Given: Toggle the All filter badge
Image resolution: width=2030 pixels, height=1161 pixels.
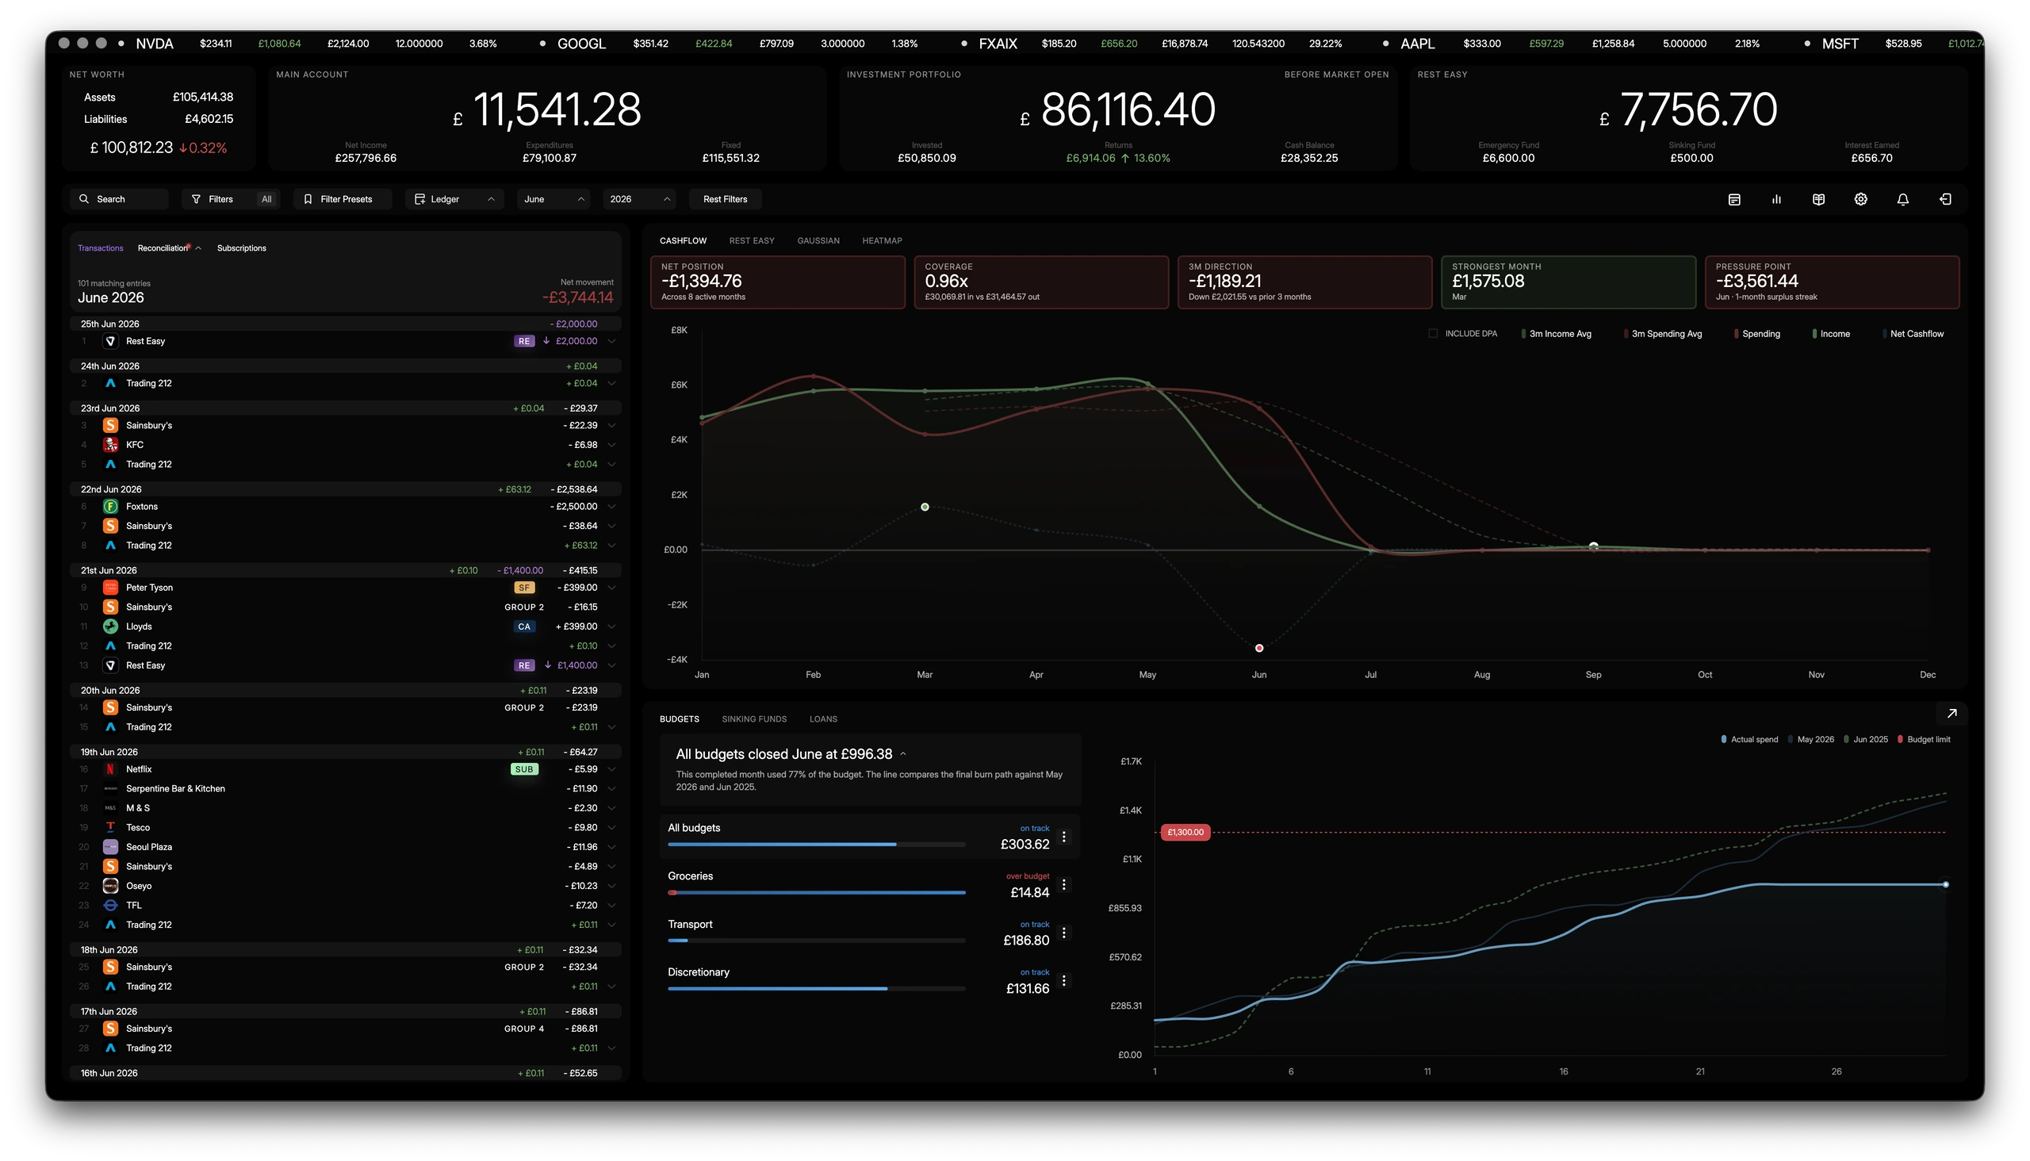Looking at the screenshot, I should click(x=266, y=199).
